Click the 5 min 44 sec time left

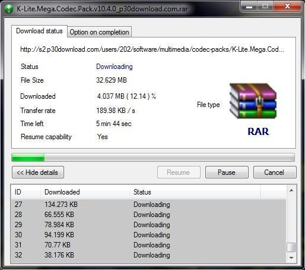114,124
